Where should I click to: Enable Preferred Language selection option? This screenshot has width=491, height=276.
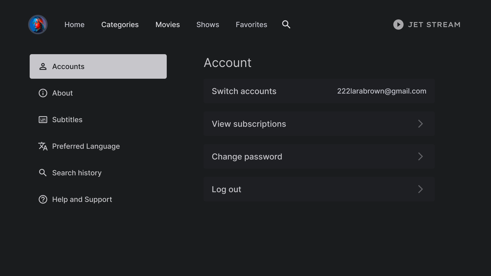click(x=86, y=146)
